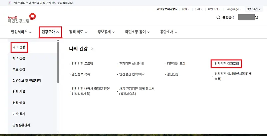Select 자녀 건강 in side menu
Viewport: 267px width, 136px height.
tap(19, 58)
